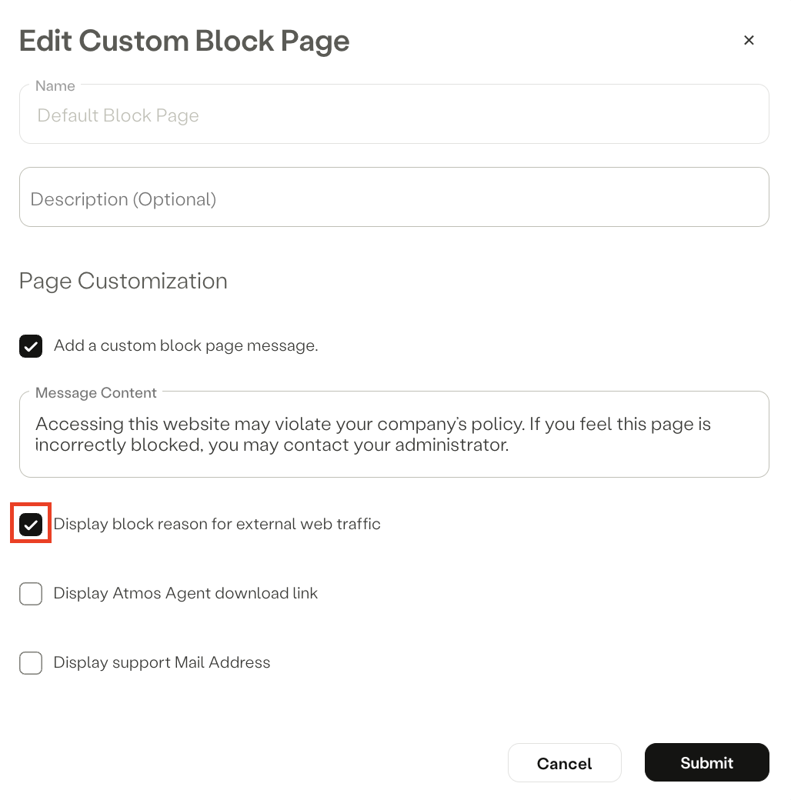Click the 'Message Content' field label
Image resolution: width=791 pixels, height=800 pixels.
[x=96, y=393]
